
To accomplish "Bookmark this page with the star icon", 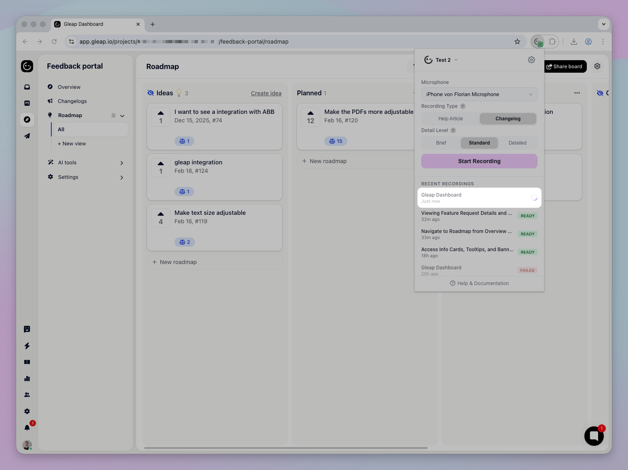I will coord(517,42).
